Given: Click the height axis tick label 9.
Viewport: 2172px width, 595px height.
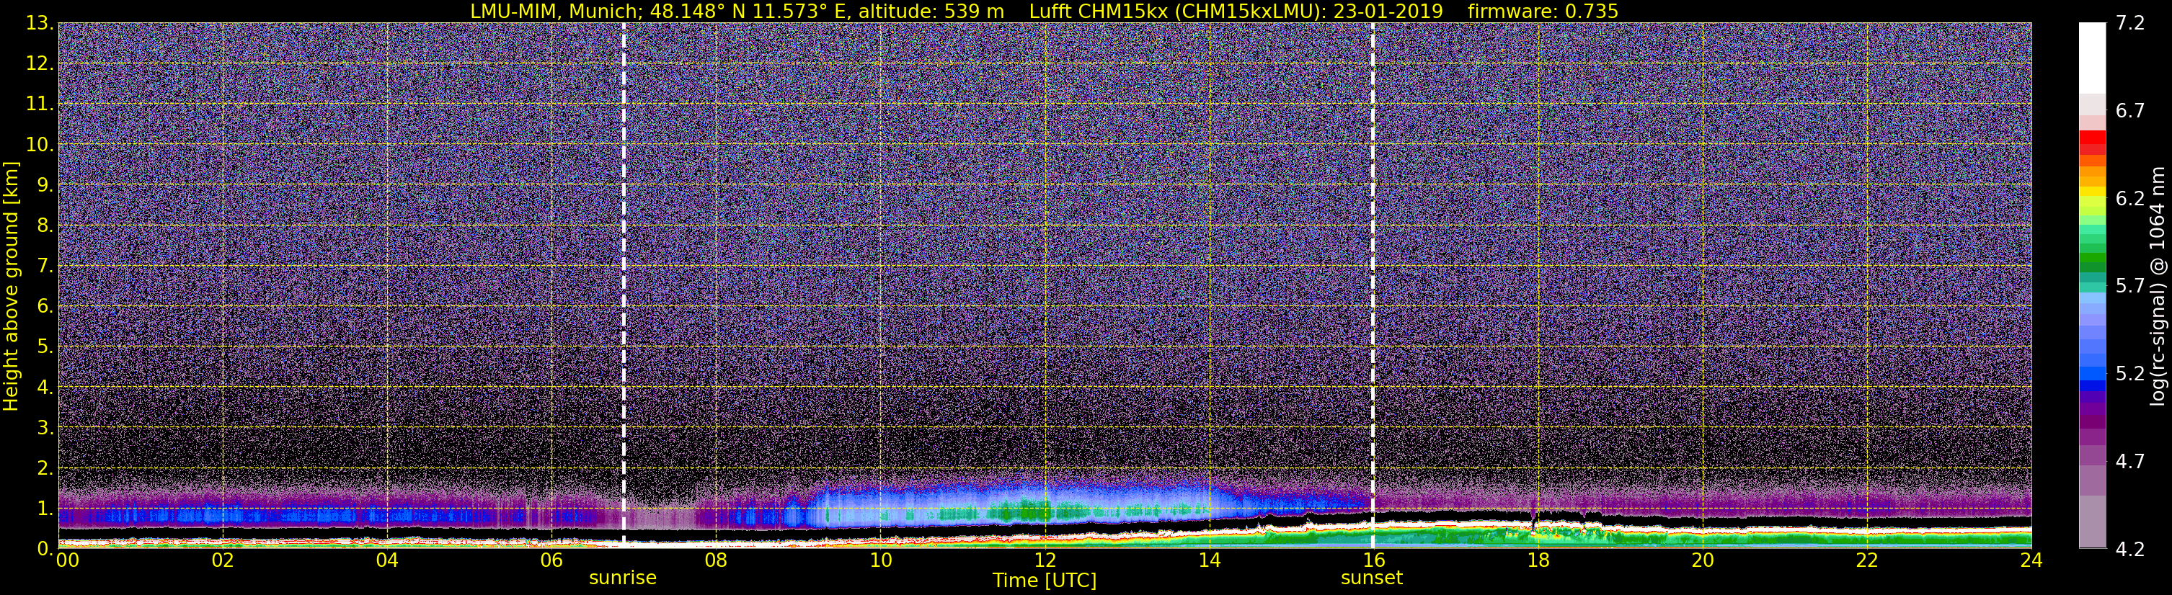Looking at the screenshot, I should [44, 185].
